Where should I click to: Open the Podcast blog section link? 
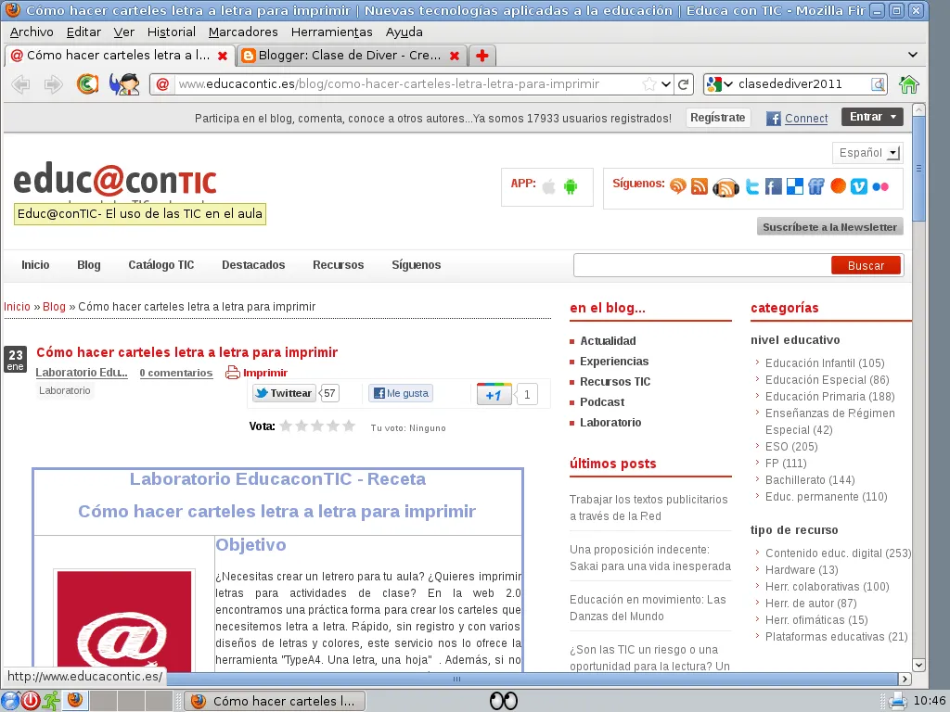pyautogui.click(x=602, y=402)
